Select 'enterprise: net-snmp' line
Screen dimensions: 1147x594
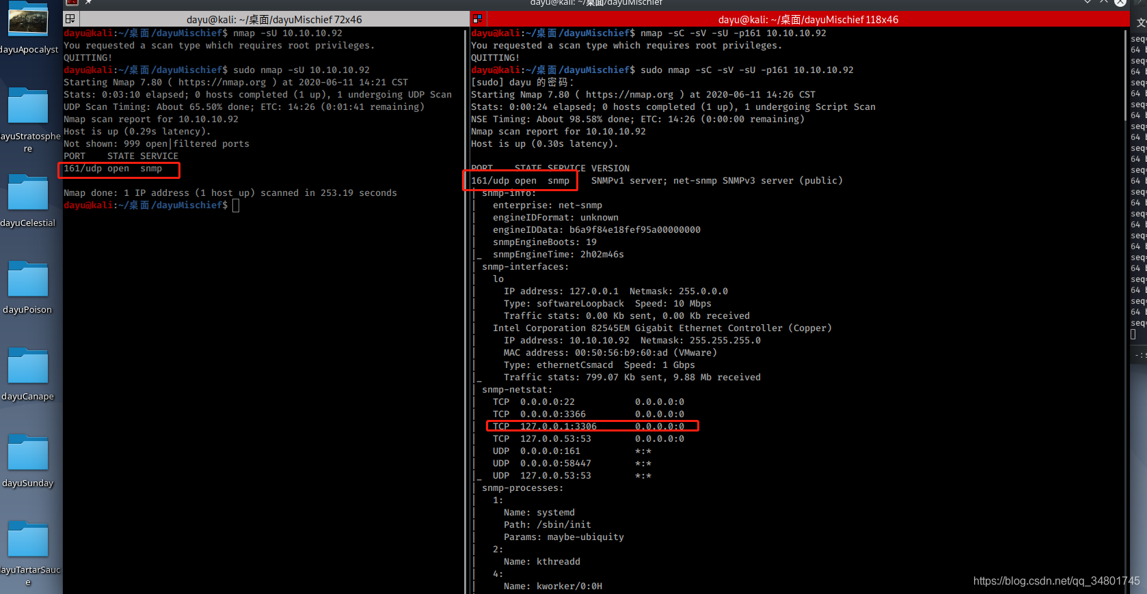click(548, 205)
